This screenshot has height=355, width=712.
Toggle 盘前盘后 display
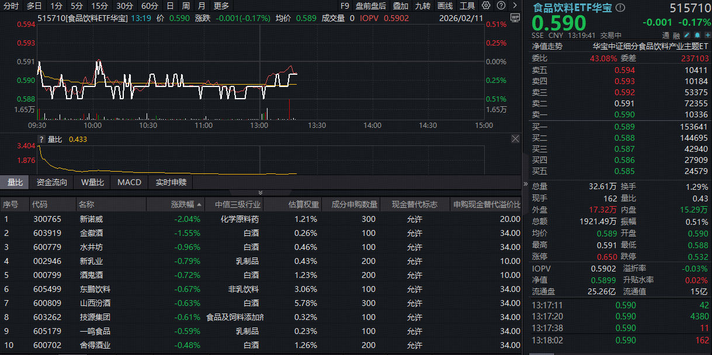tap(370, 6)
